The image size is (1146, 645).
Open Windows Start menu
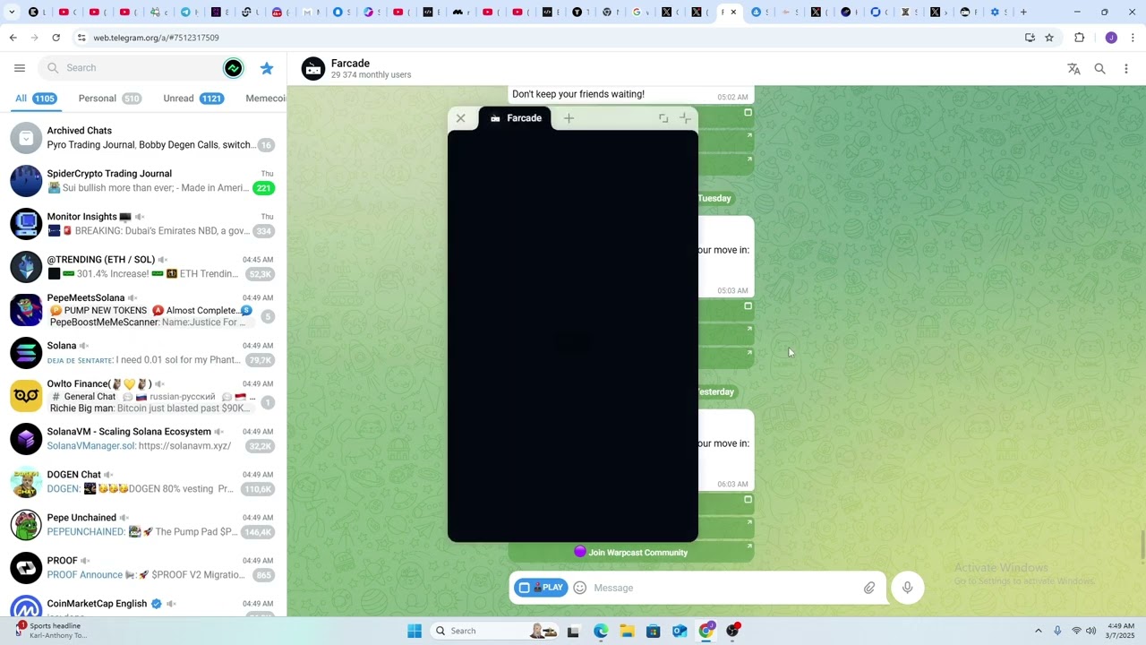[x=415, y=631]
